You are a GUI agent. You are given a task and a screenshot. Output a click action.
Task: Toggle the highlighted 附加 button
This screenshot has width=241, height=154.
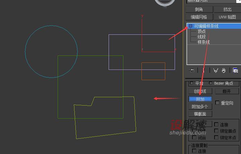pos(200,99)
